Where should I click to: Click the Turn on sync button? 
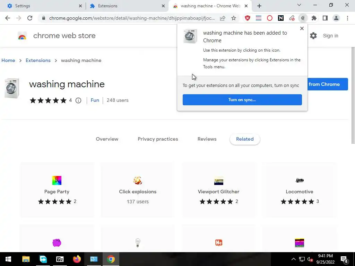pos(242,100)
